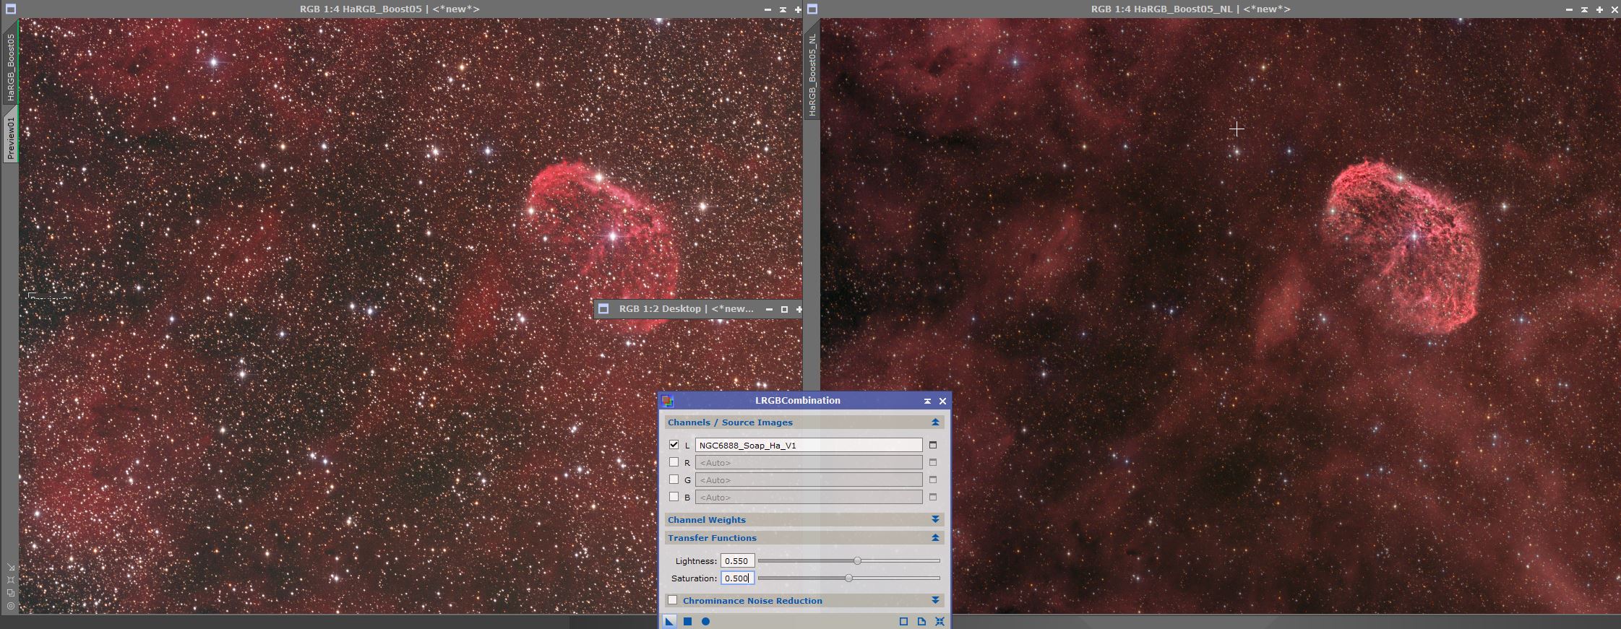Collapse the Transfer Functions section
The image size is (1621, 629).
935,538
